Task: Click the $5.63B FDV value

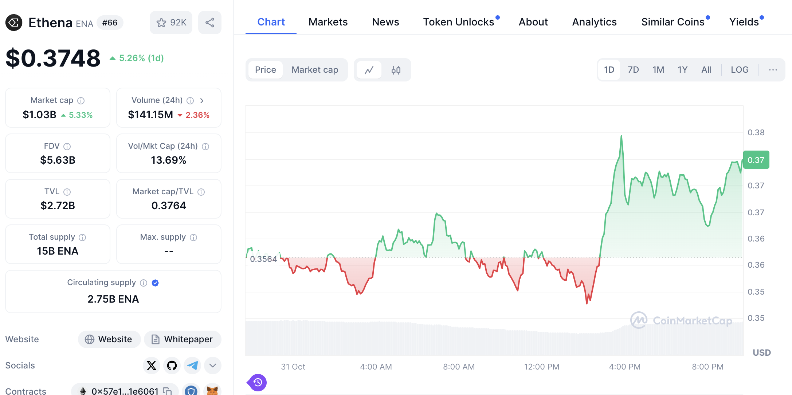Action: 58,160
